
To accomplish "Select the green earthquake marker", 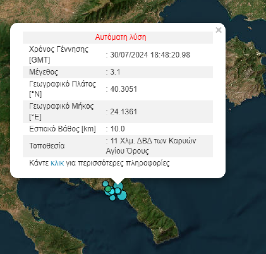I will (108, 189).
